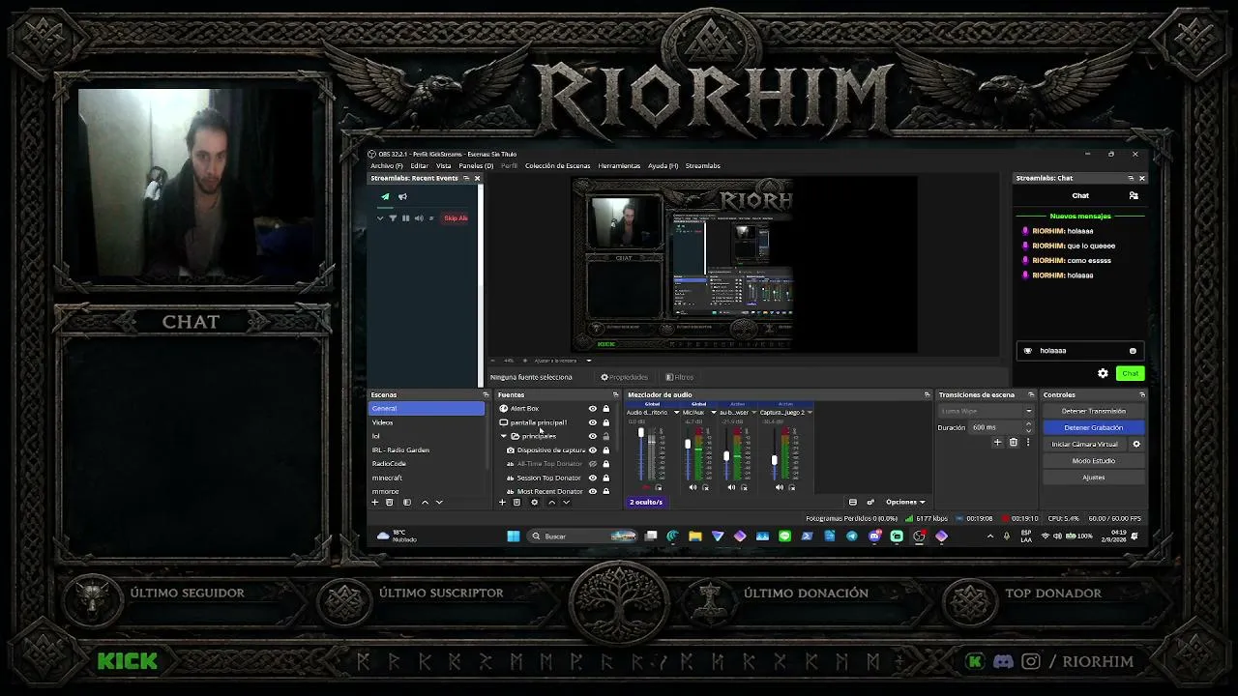Collapse the principales group in Fuentes
The image size is (1238, 696).
coord(504,436)
